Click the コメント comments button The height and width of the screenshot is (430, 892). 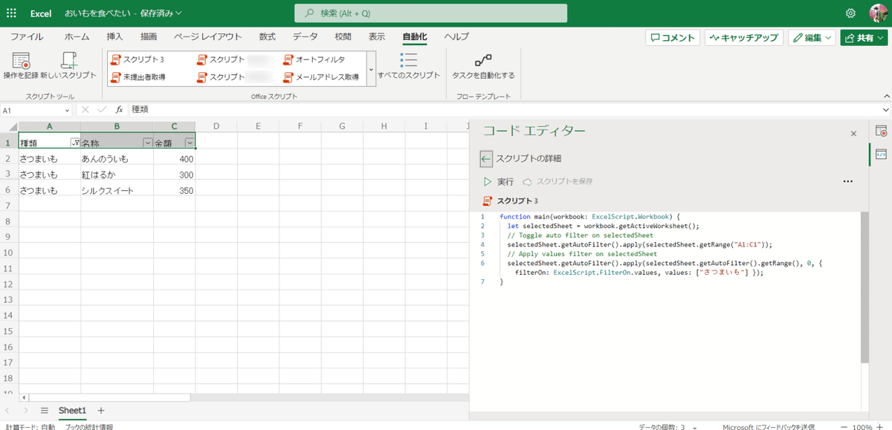pyautogui.click(x=673, y=37)
